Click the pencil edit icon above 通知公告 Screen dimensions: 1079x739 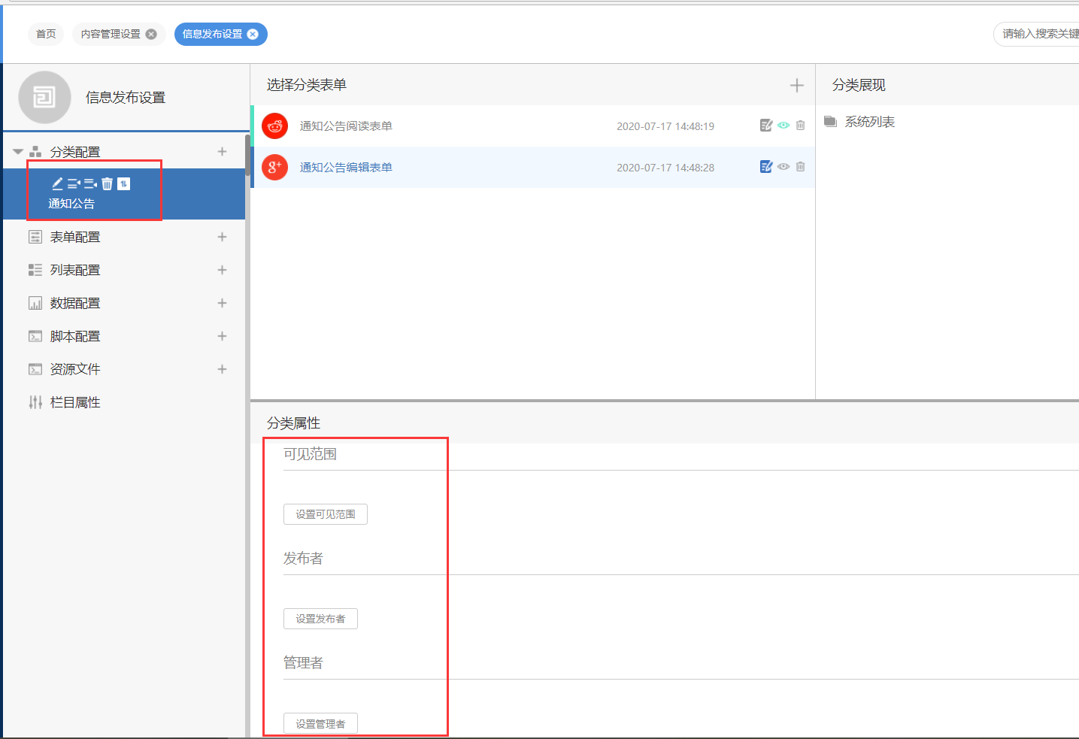point(57,184)
